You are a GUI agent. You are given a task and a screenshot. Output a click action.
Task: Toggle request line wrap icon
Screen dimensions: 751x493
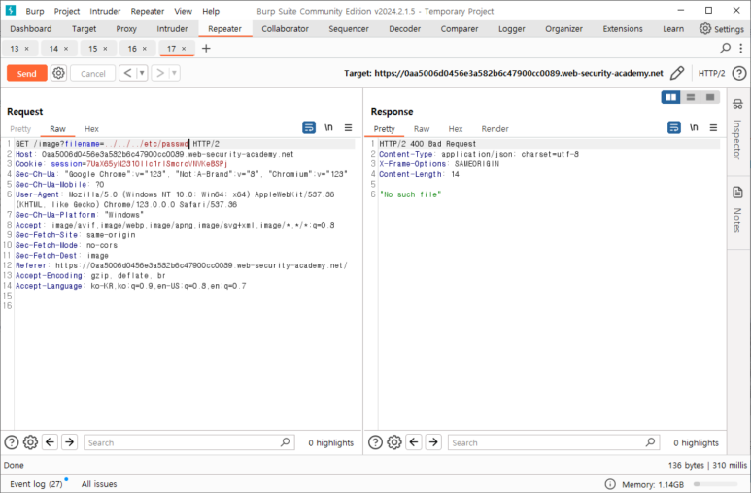309,127
